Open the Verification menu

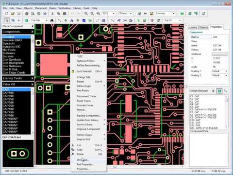(x=65, y=8)
